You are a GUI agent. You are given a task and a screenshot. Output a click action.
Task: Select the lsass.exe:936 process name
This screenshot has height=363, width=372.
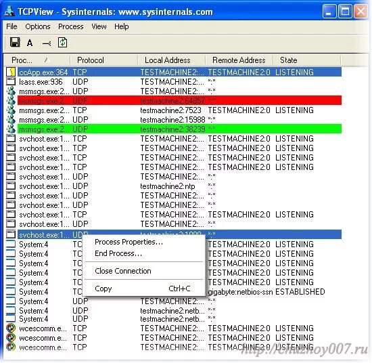(41, 82)
